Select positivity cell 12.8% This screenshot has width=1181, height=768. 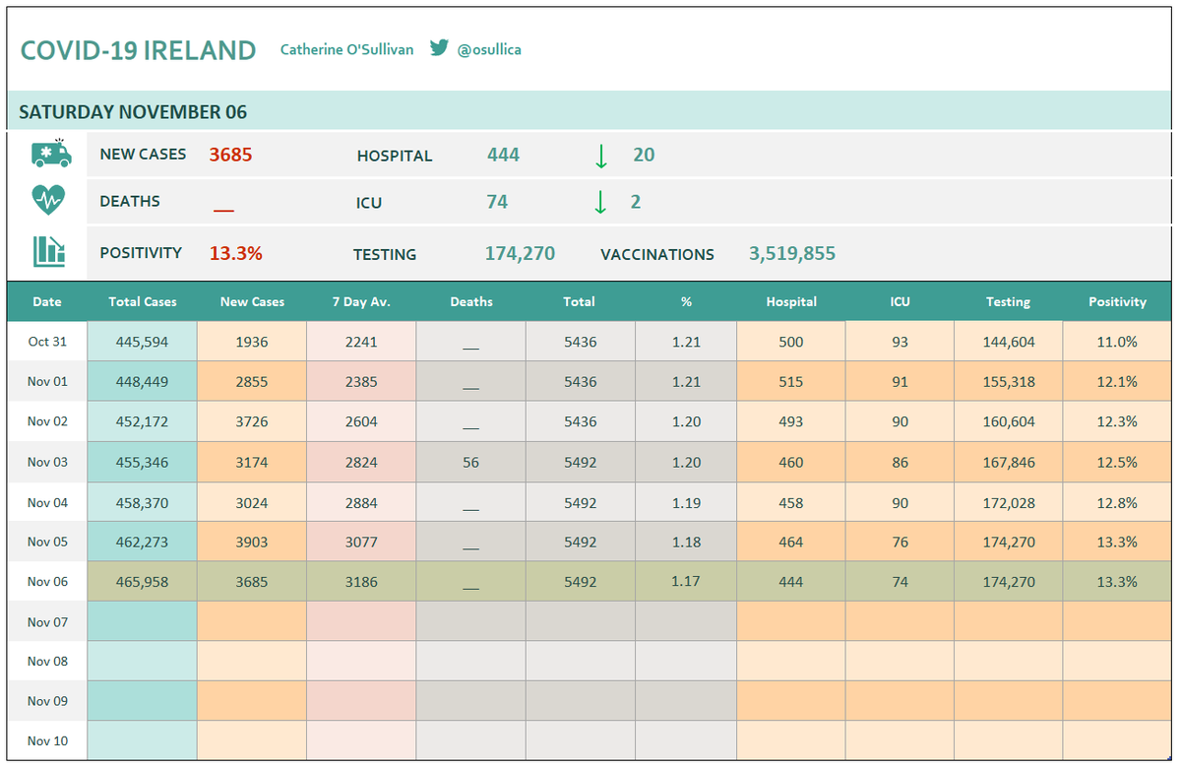(x=1117, y=502)
